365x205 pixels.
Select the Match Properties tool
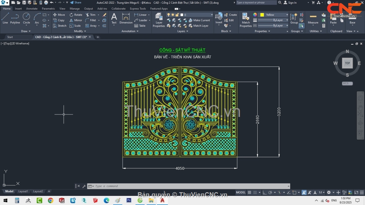246,20
